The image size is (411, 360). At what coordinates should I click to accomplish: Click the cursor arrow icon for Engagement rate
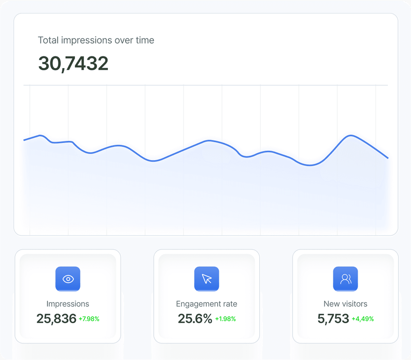[207, 279]
